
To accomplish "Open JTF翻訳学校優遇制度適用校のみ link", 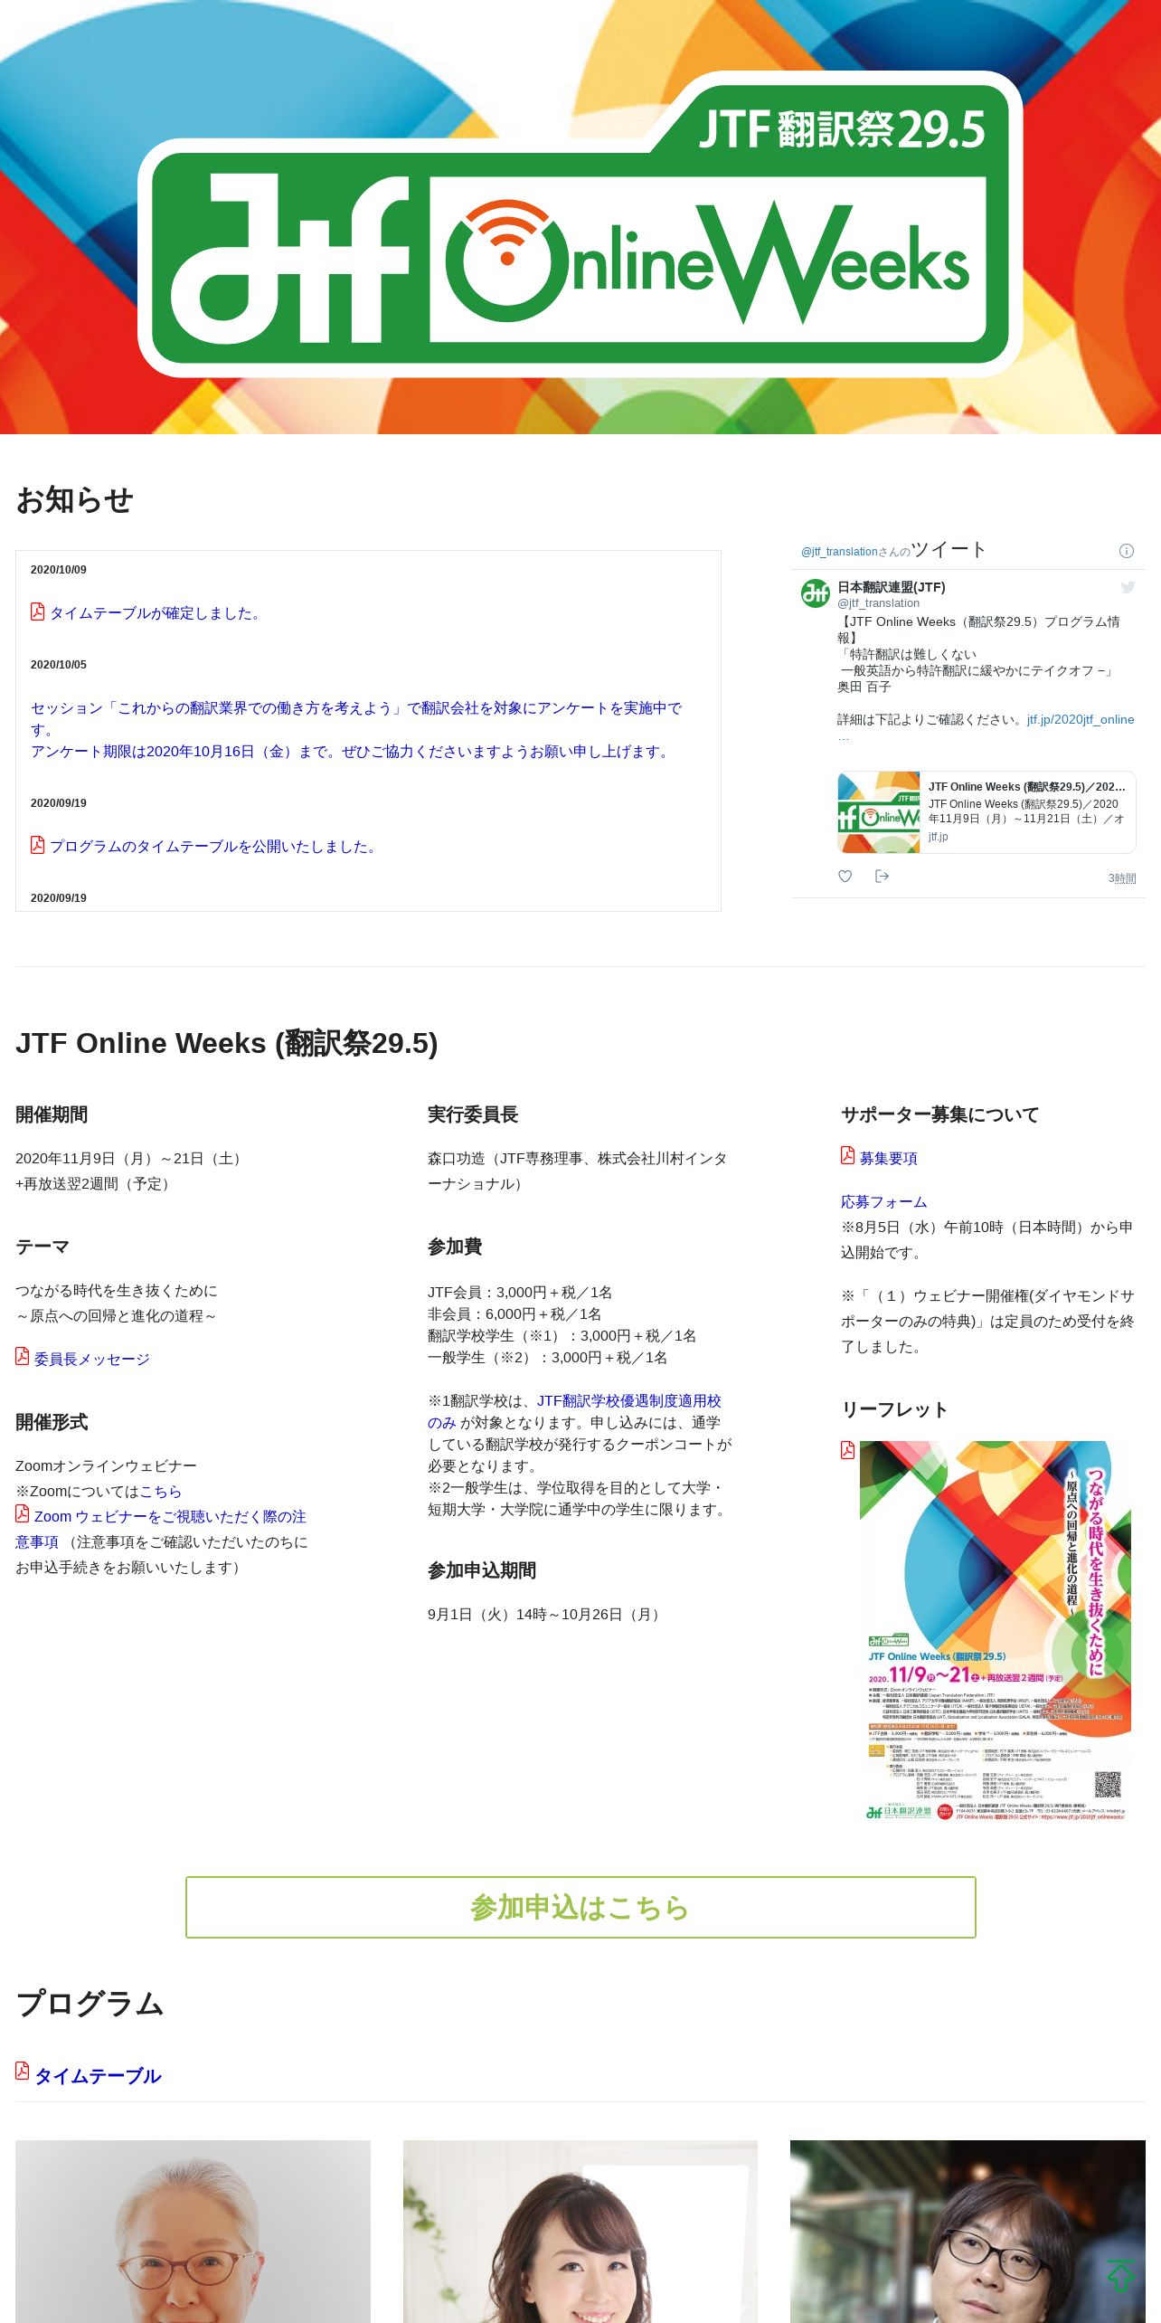I will click(x=574, y=1411).
